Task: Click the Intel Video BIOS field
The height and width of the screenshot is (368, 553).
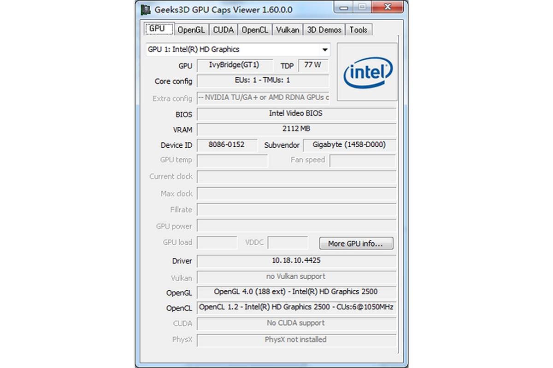Action: (296, 114)
